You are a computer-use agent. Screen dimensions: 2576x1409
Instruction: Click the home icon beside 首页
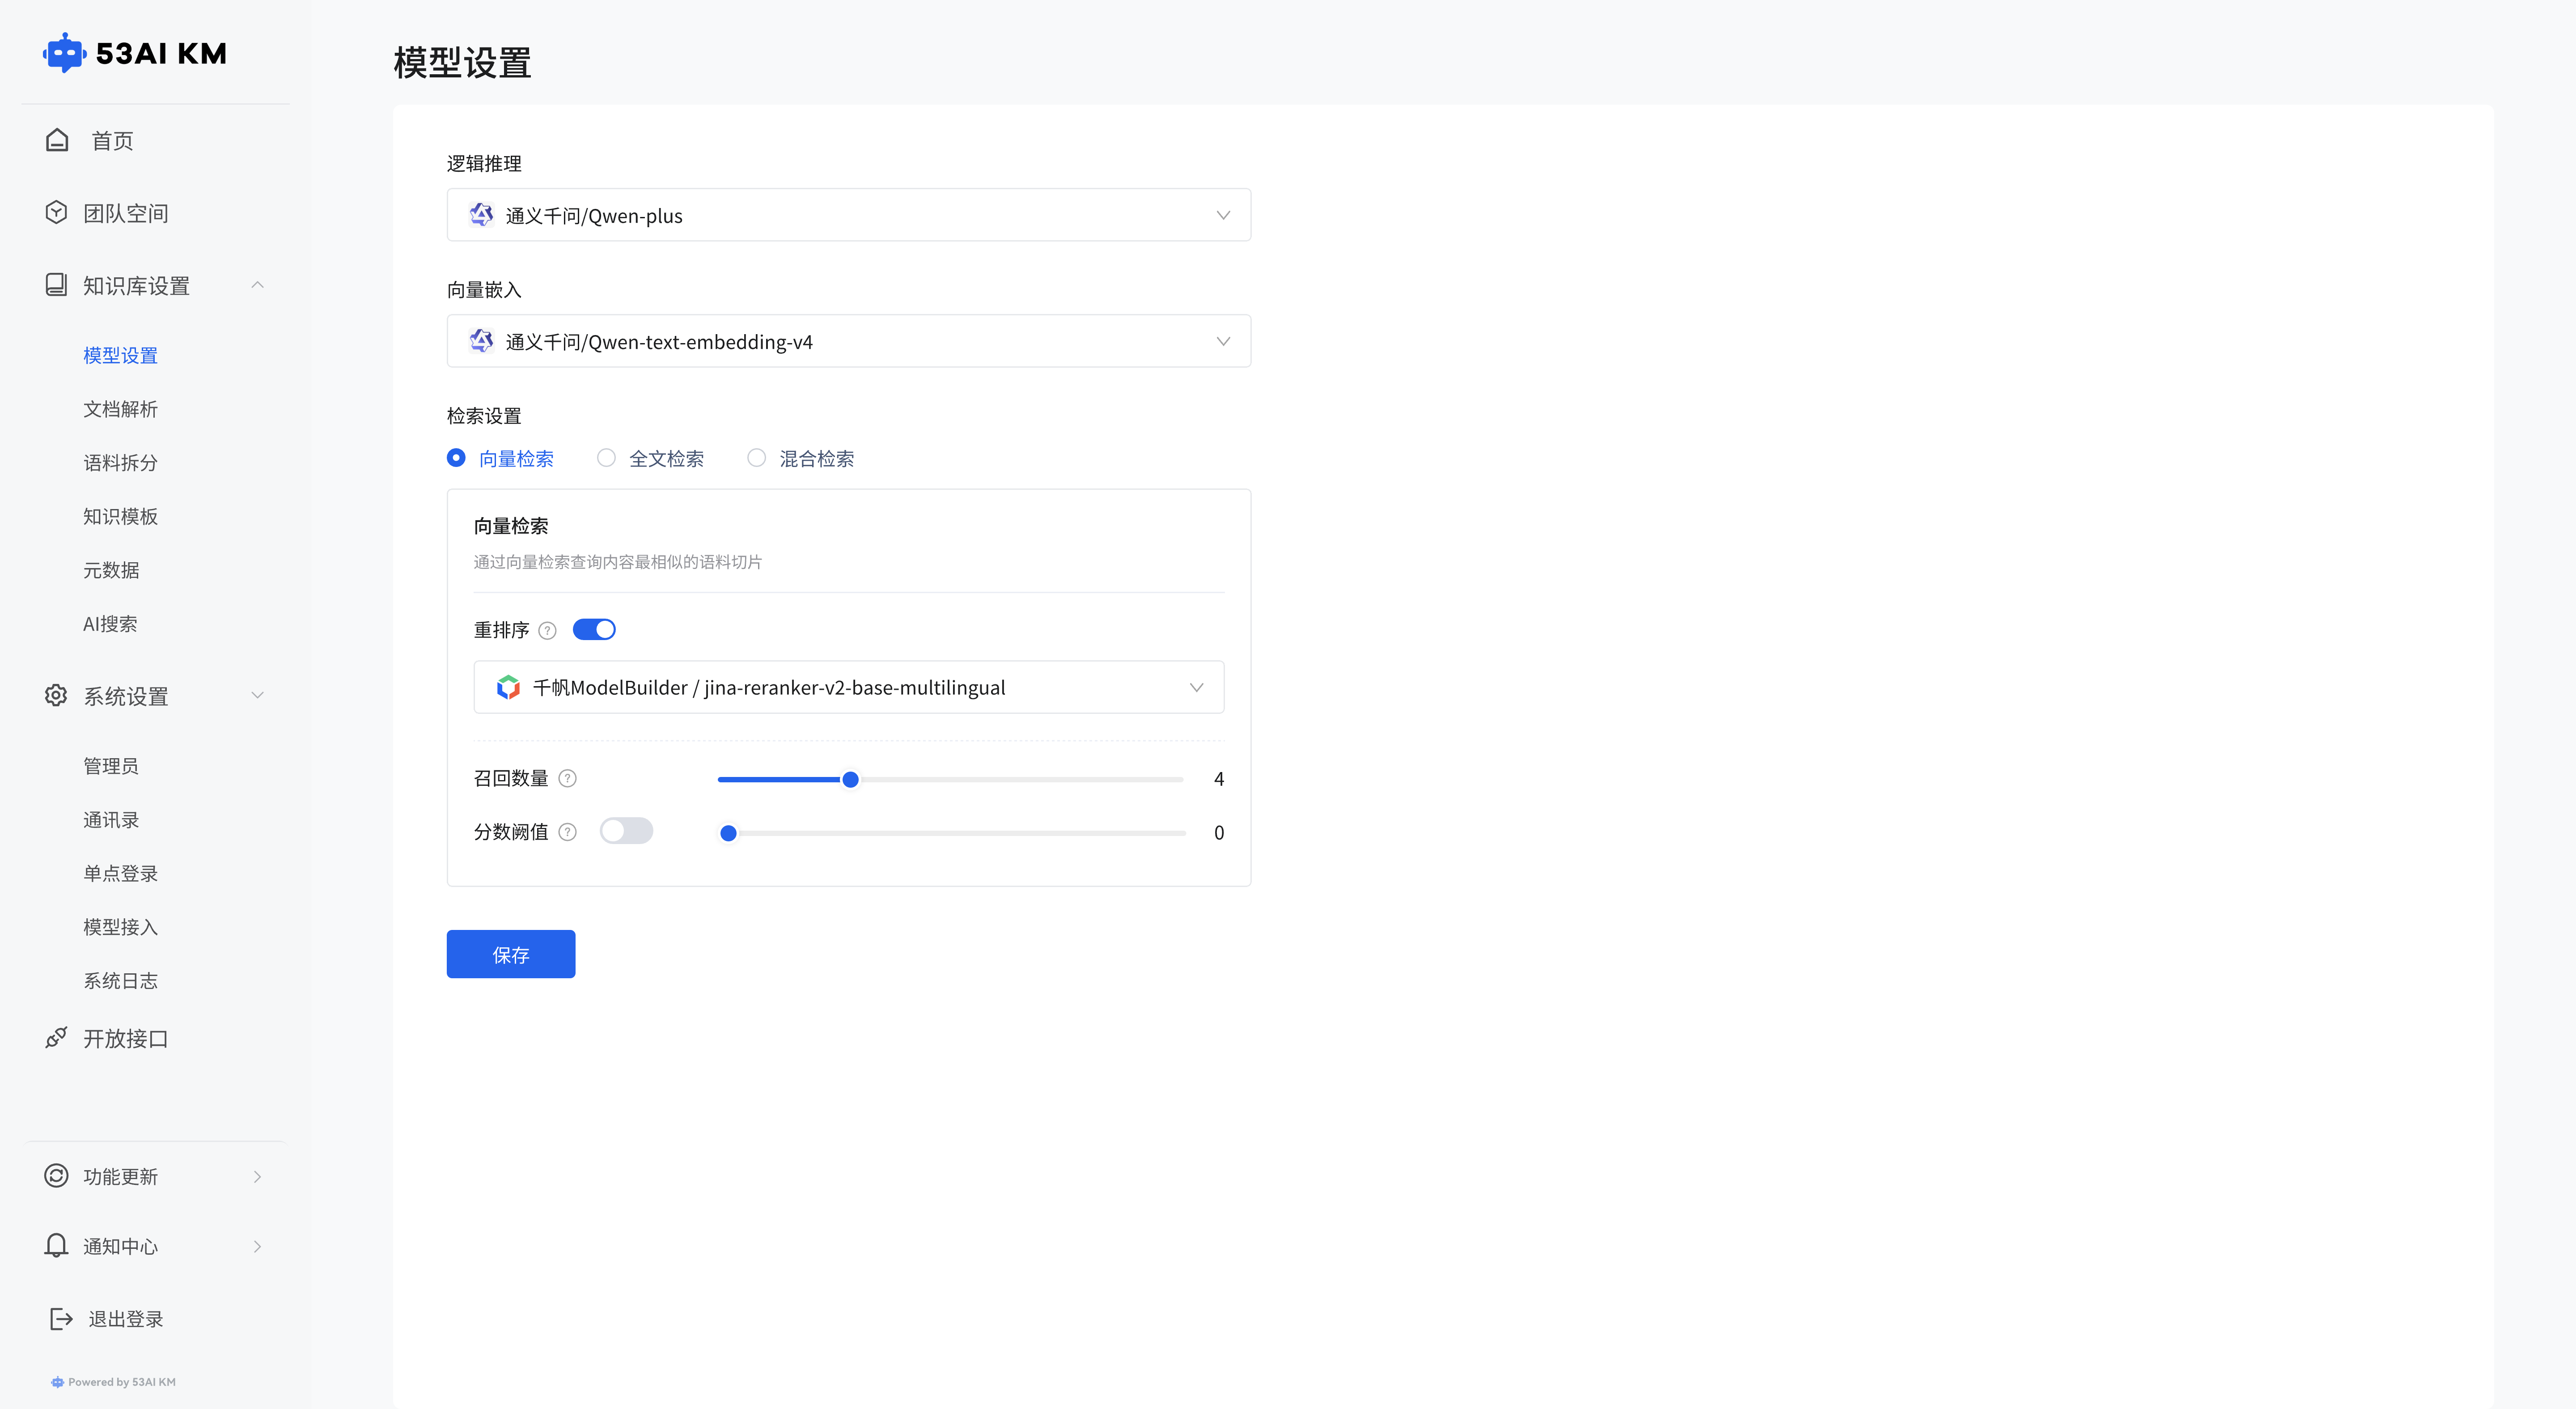pyautogui.click(x=57, y=140)
